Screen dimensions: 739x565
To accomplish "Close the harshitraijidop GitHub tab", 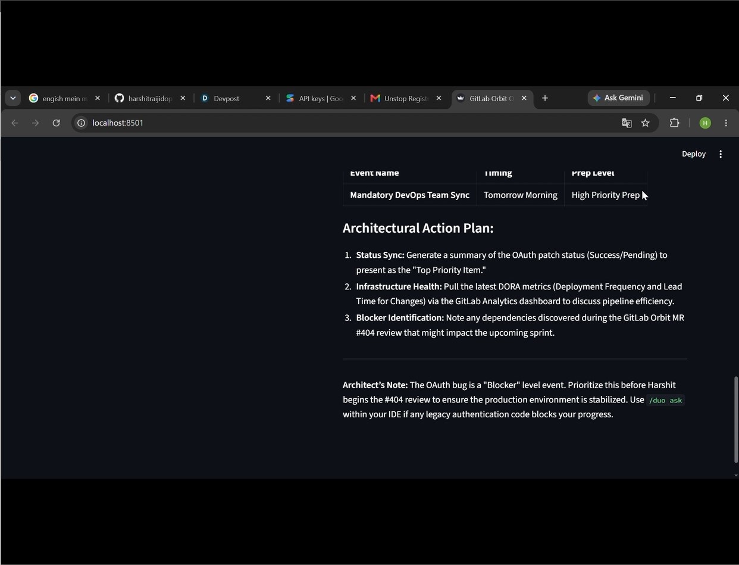I will point(183,98).
